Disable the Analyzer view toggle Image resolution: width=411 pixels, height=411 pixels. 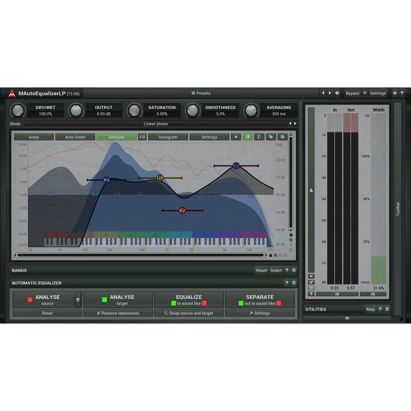[x=116, y=137]
